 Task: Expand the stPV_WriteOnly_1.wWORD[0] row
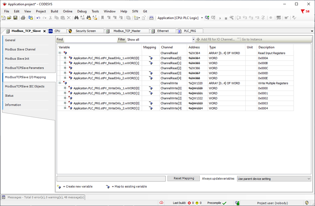click(x=65, y=88)
